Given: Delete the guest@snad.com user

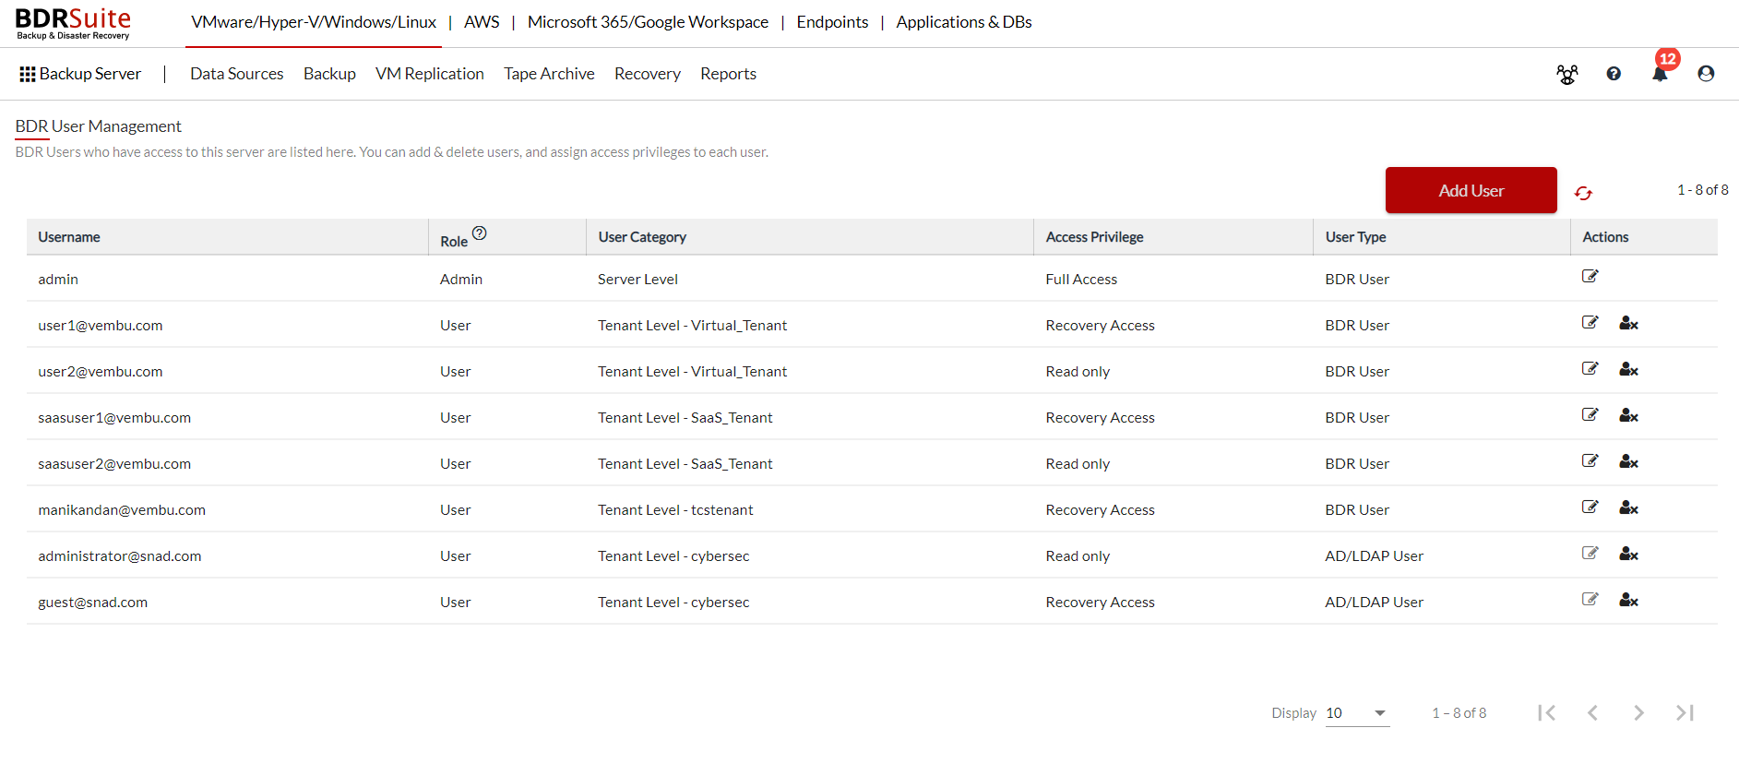Looking at the screenshot, I should 1628,600.
